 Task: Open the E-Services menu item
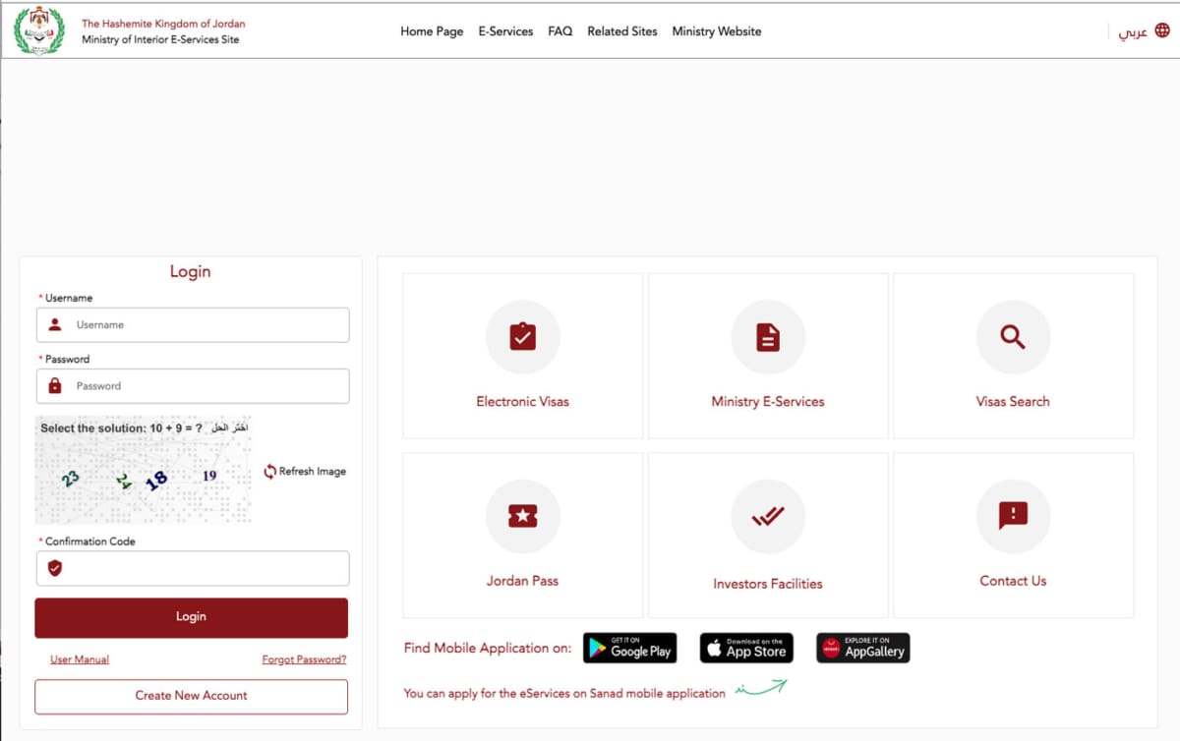click(505, 31)
